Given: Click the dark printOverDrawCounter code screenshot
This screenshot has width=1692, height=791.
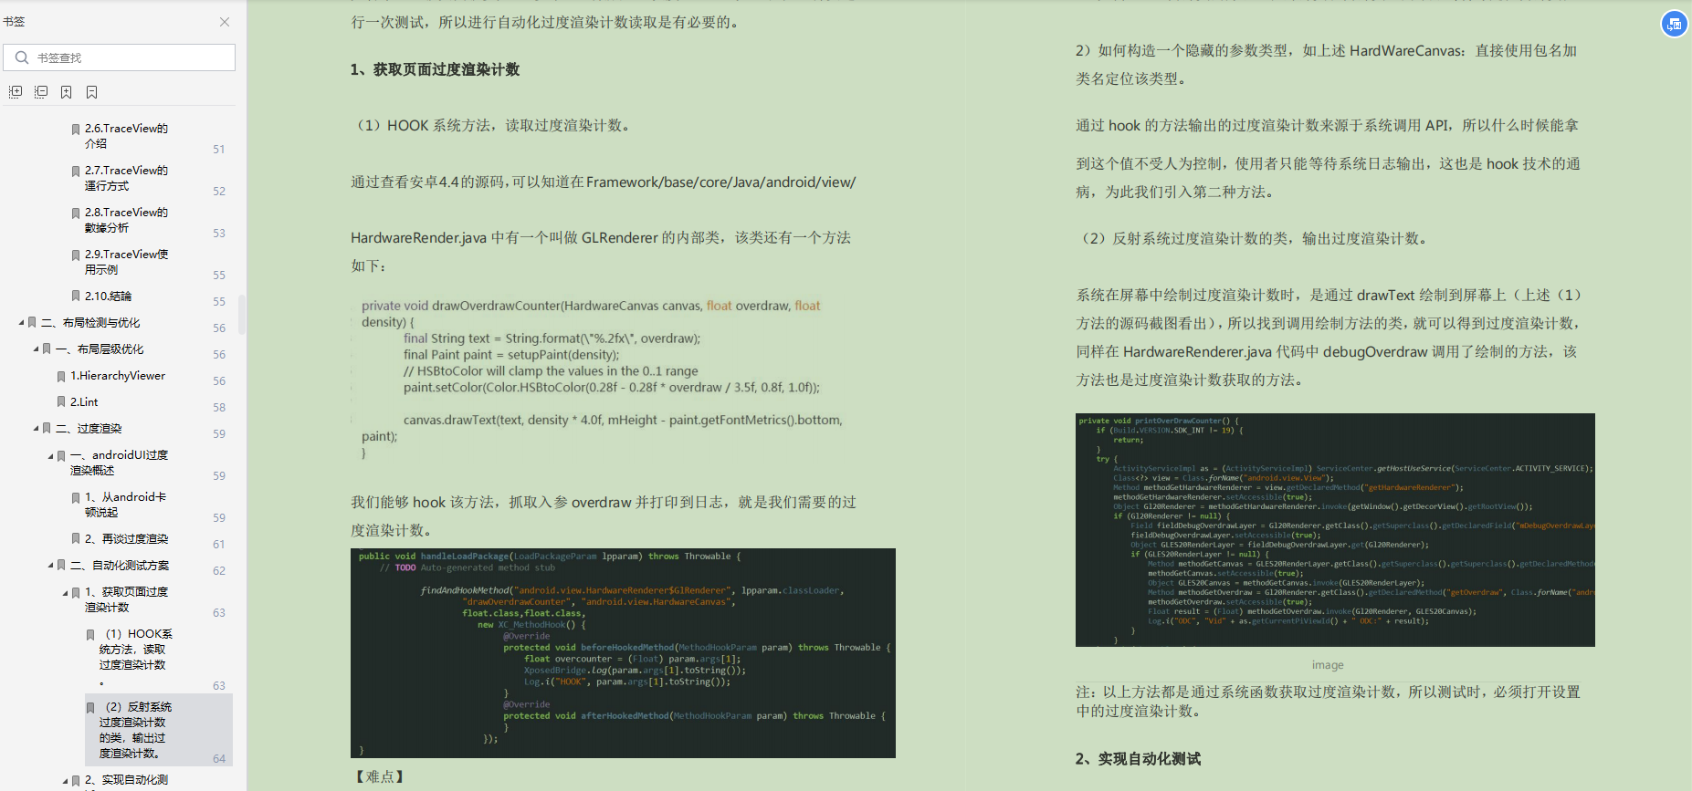Looking at the screenshot, I should point(1335,530).
